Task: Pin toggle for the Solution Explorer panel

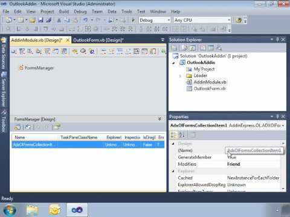Action: pyautogui.click(x=277, y=40)
